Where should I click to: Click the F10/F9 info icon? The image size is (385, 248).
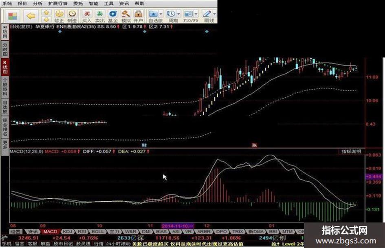tap(188, 14)
